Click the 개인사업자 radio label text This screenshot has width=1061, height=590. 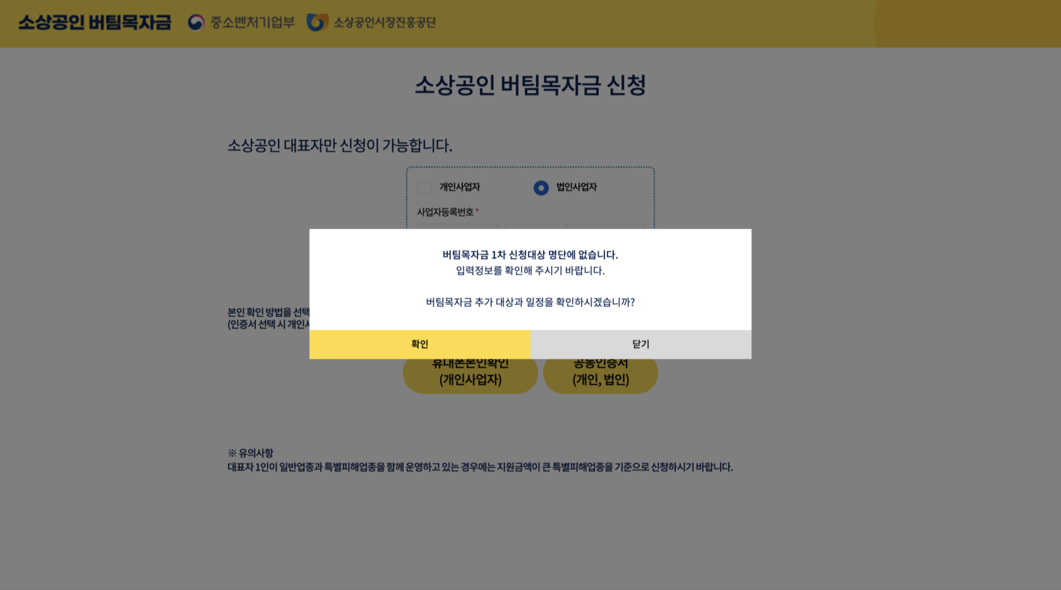459,187
